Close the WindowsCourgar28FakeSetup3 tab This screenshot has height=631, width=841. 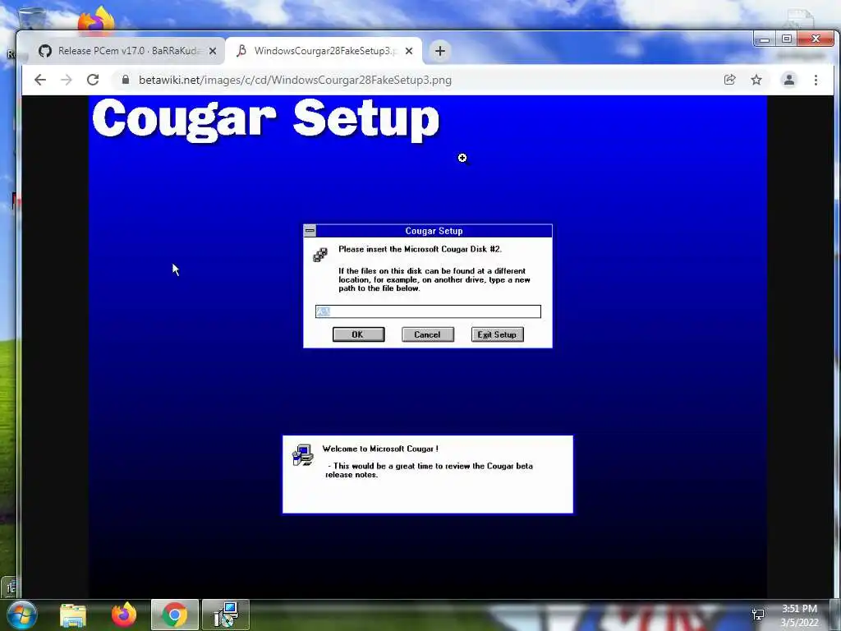[409, 51]
